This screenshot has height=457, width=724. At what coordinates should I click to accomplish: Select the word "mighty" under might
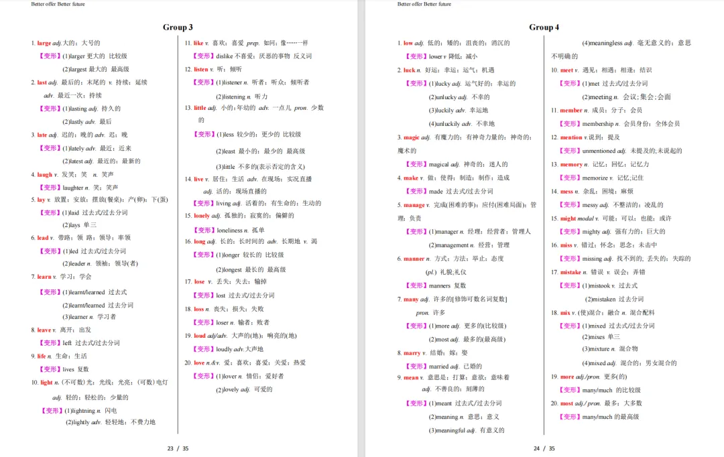coord(591,232)
